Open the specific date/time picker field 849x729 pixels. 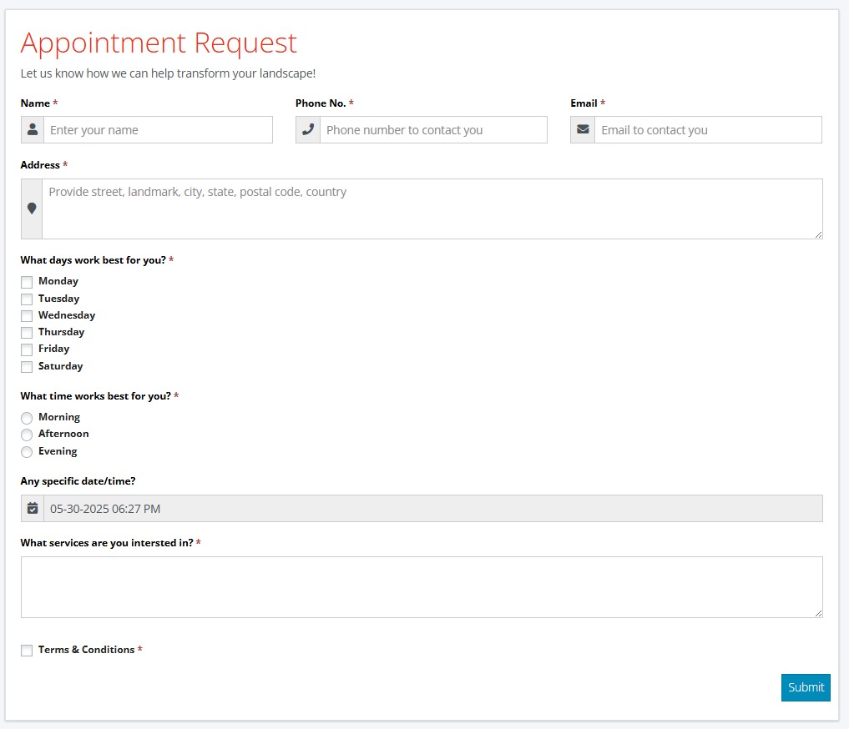(432, 509)
